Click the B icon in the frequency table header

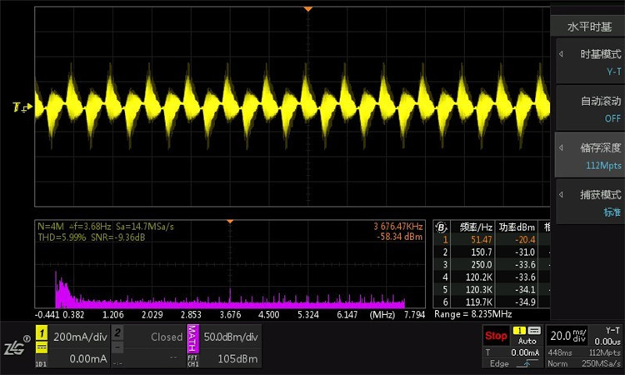pyautogui.click(x=442, y=226)
